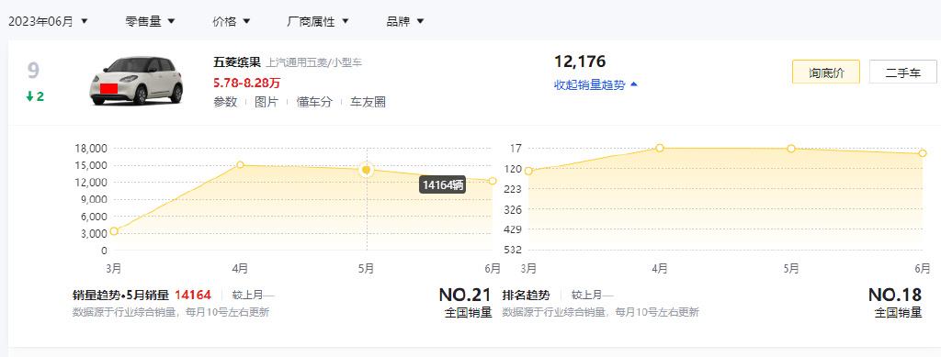Select the April point on sales chart

tap(240, 164)
